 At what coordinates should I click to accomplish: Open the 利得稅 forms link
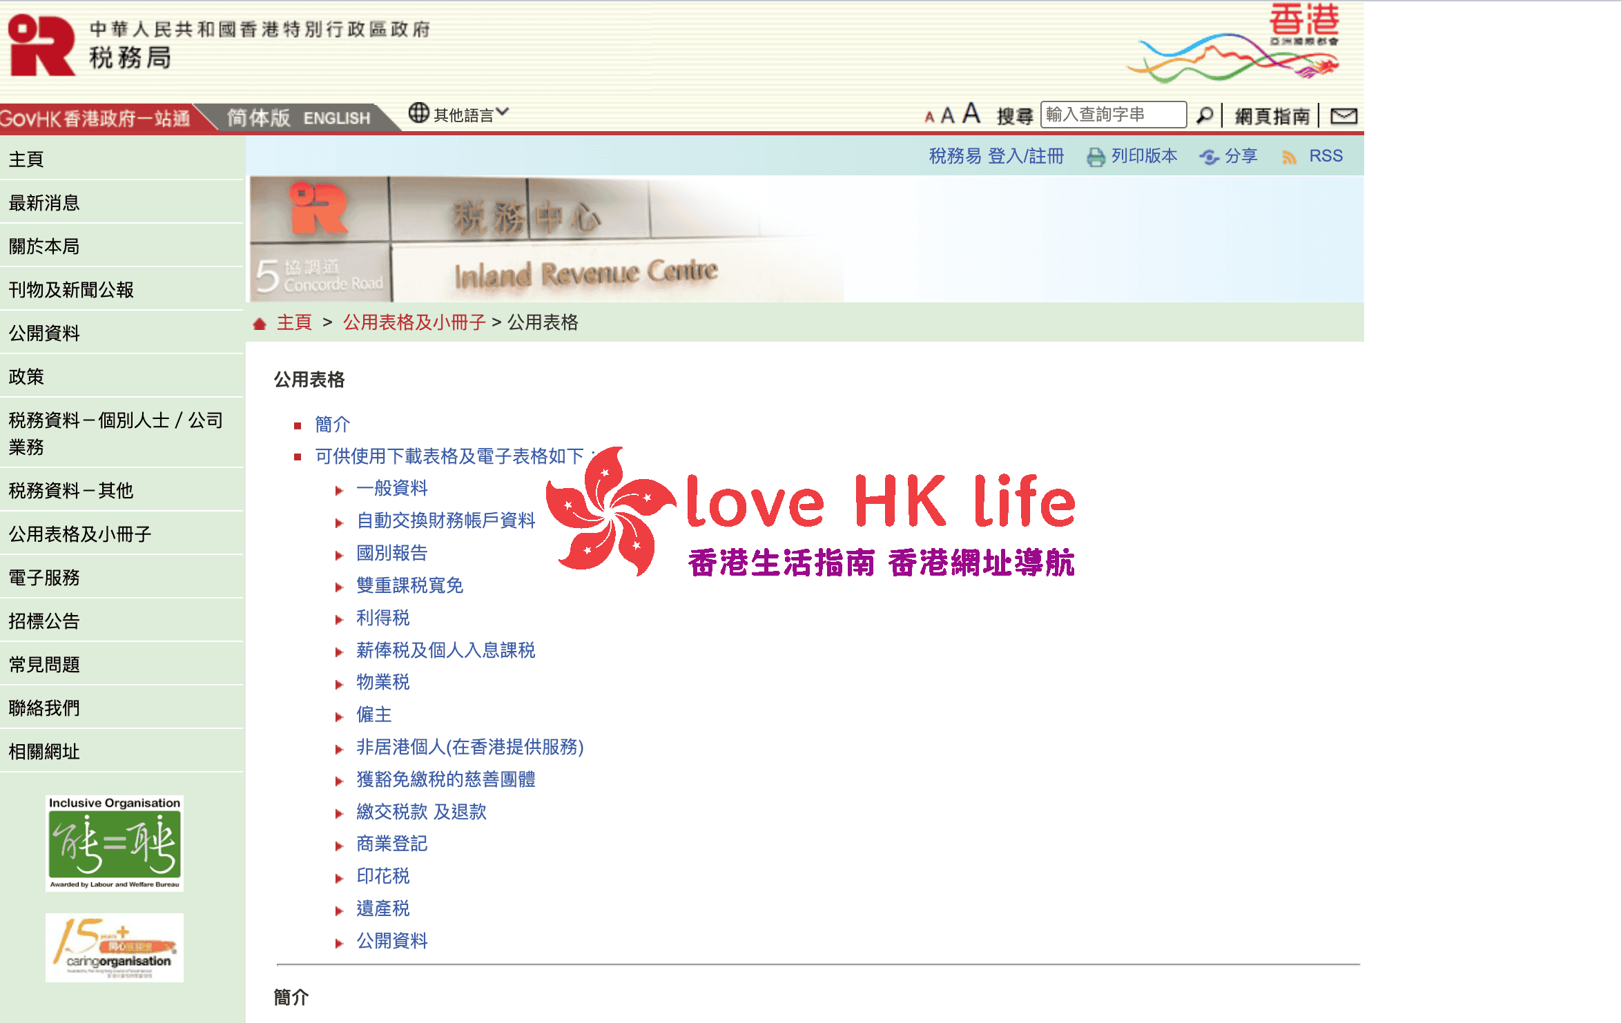click(382, 617)
